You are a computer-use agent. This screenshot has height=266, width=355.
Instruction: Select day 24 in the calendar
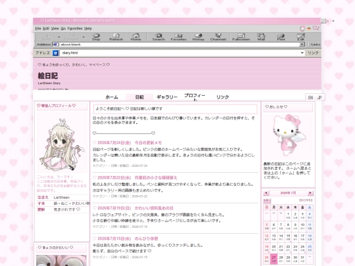(302, 248)
